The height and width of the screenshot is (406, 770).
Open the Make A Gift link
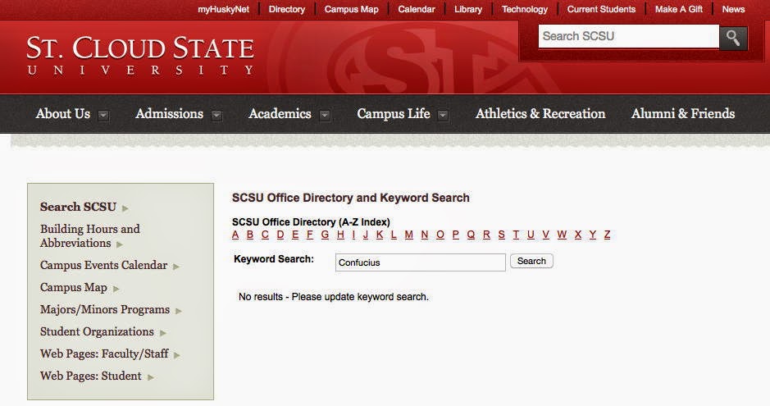coord(679,9)
